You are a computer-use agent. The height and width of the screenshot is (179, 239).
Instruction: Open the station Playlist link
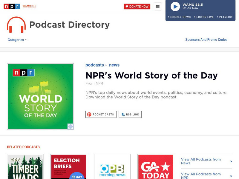[x=225, y=17]
